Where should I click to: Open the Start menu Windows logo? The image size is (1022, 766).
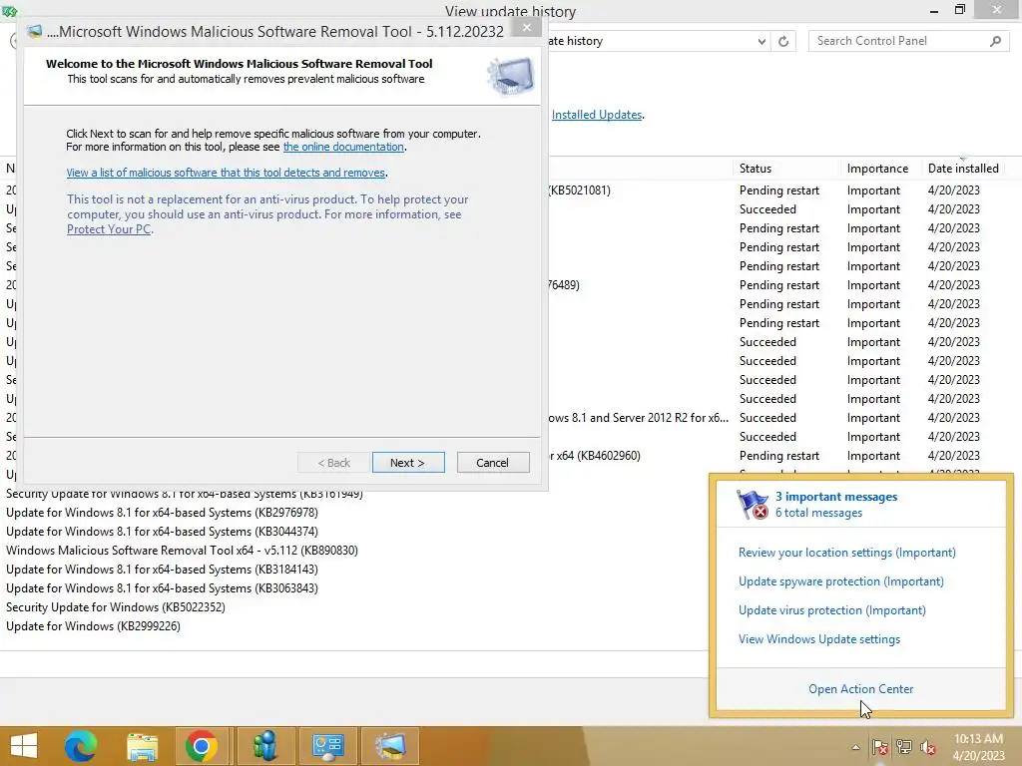tap(24, 746)
